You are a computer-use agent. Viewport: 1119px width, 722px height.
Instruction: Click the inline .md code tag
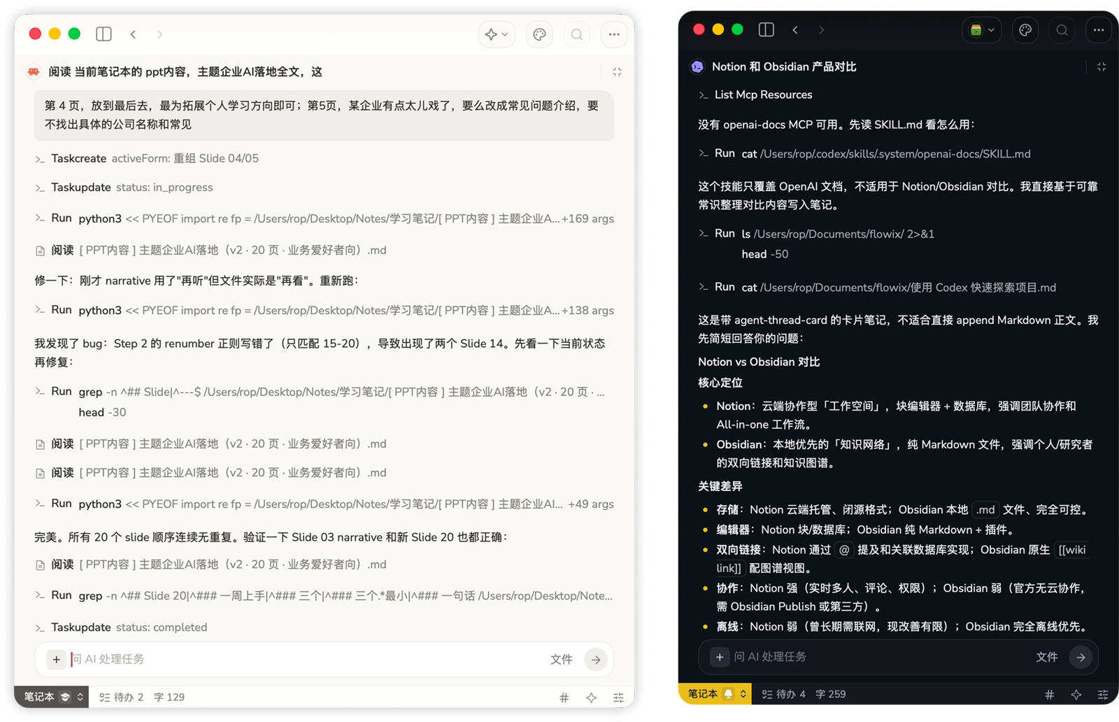click(985, 509)
